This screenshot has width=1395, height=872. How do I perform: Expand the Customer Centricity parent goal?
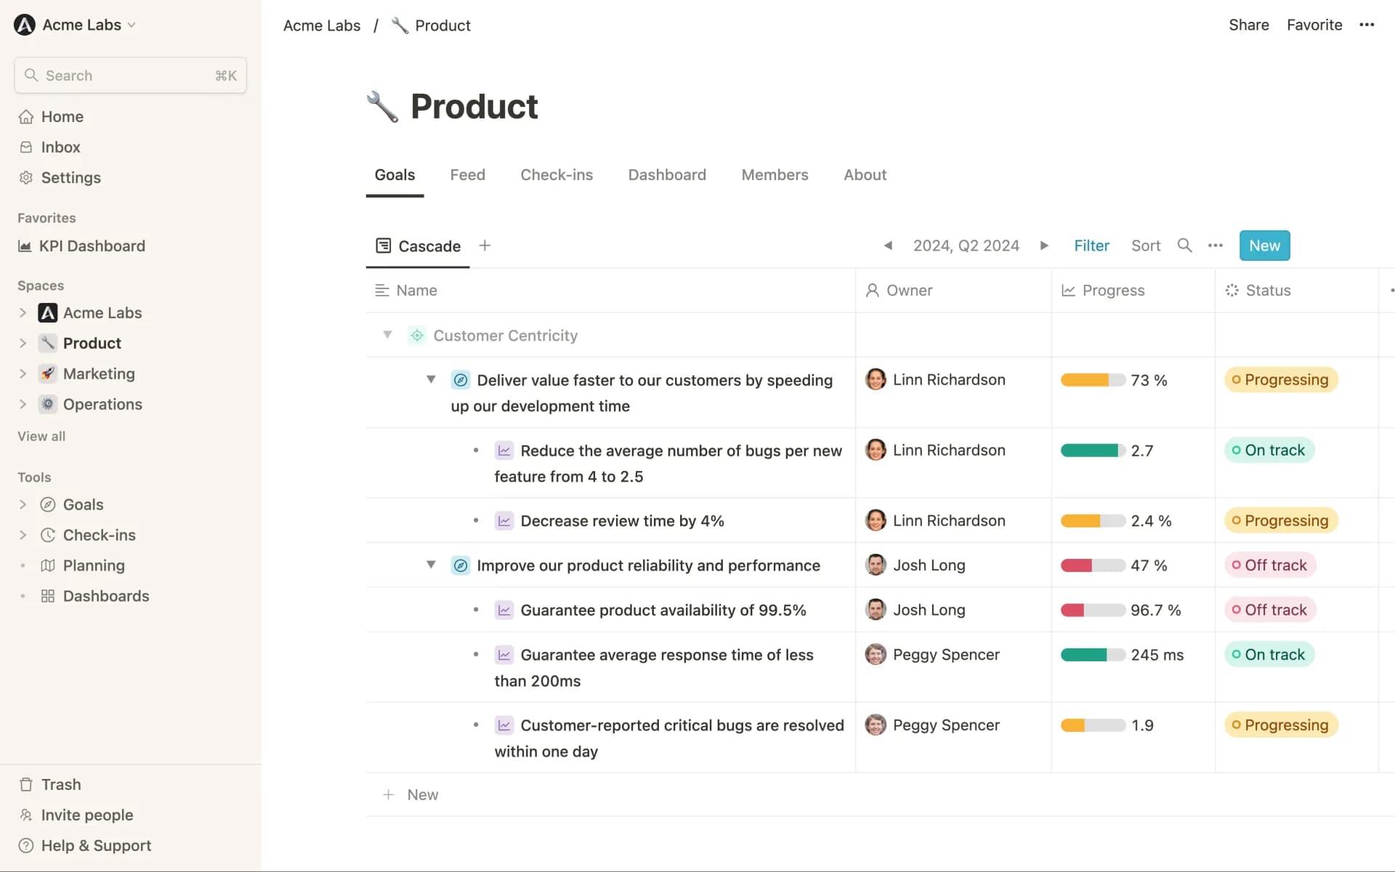(387, 334)
